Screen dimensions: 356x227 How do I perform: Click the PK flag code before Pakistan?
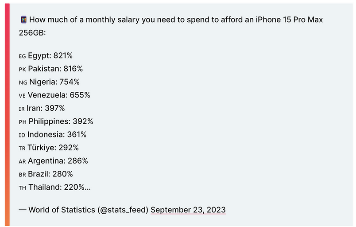[22, 70]
